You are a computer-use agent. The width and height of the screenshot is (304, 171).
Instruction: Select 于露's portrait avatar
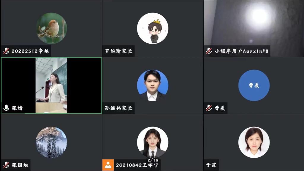pos(254,142)
